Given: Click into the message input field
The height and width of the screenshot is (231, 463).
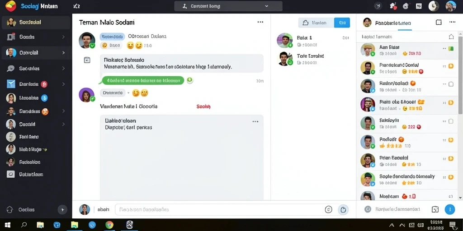Looking at the screenshot, I should [x=218, y=209].
